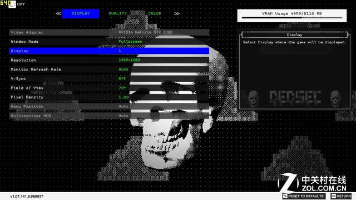
Task: Click the Reset to Defaults key icon
Action: tap(285, 196)
